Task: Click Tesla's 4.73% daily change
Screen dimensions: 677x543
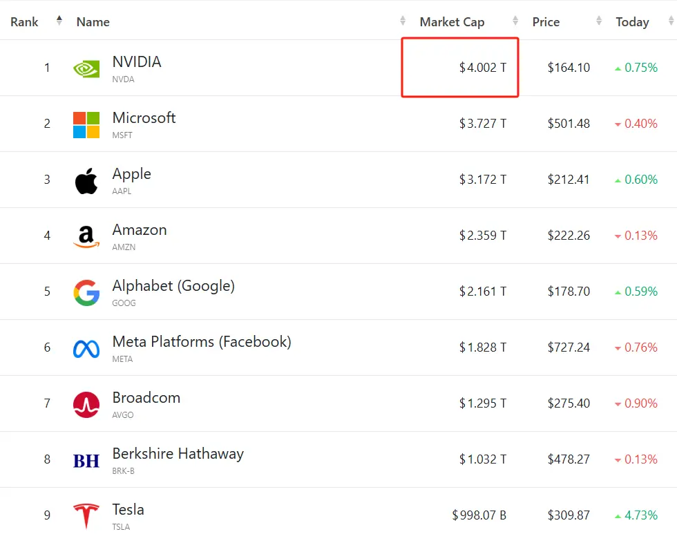Action: click(640, 515)
